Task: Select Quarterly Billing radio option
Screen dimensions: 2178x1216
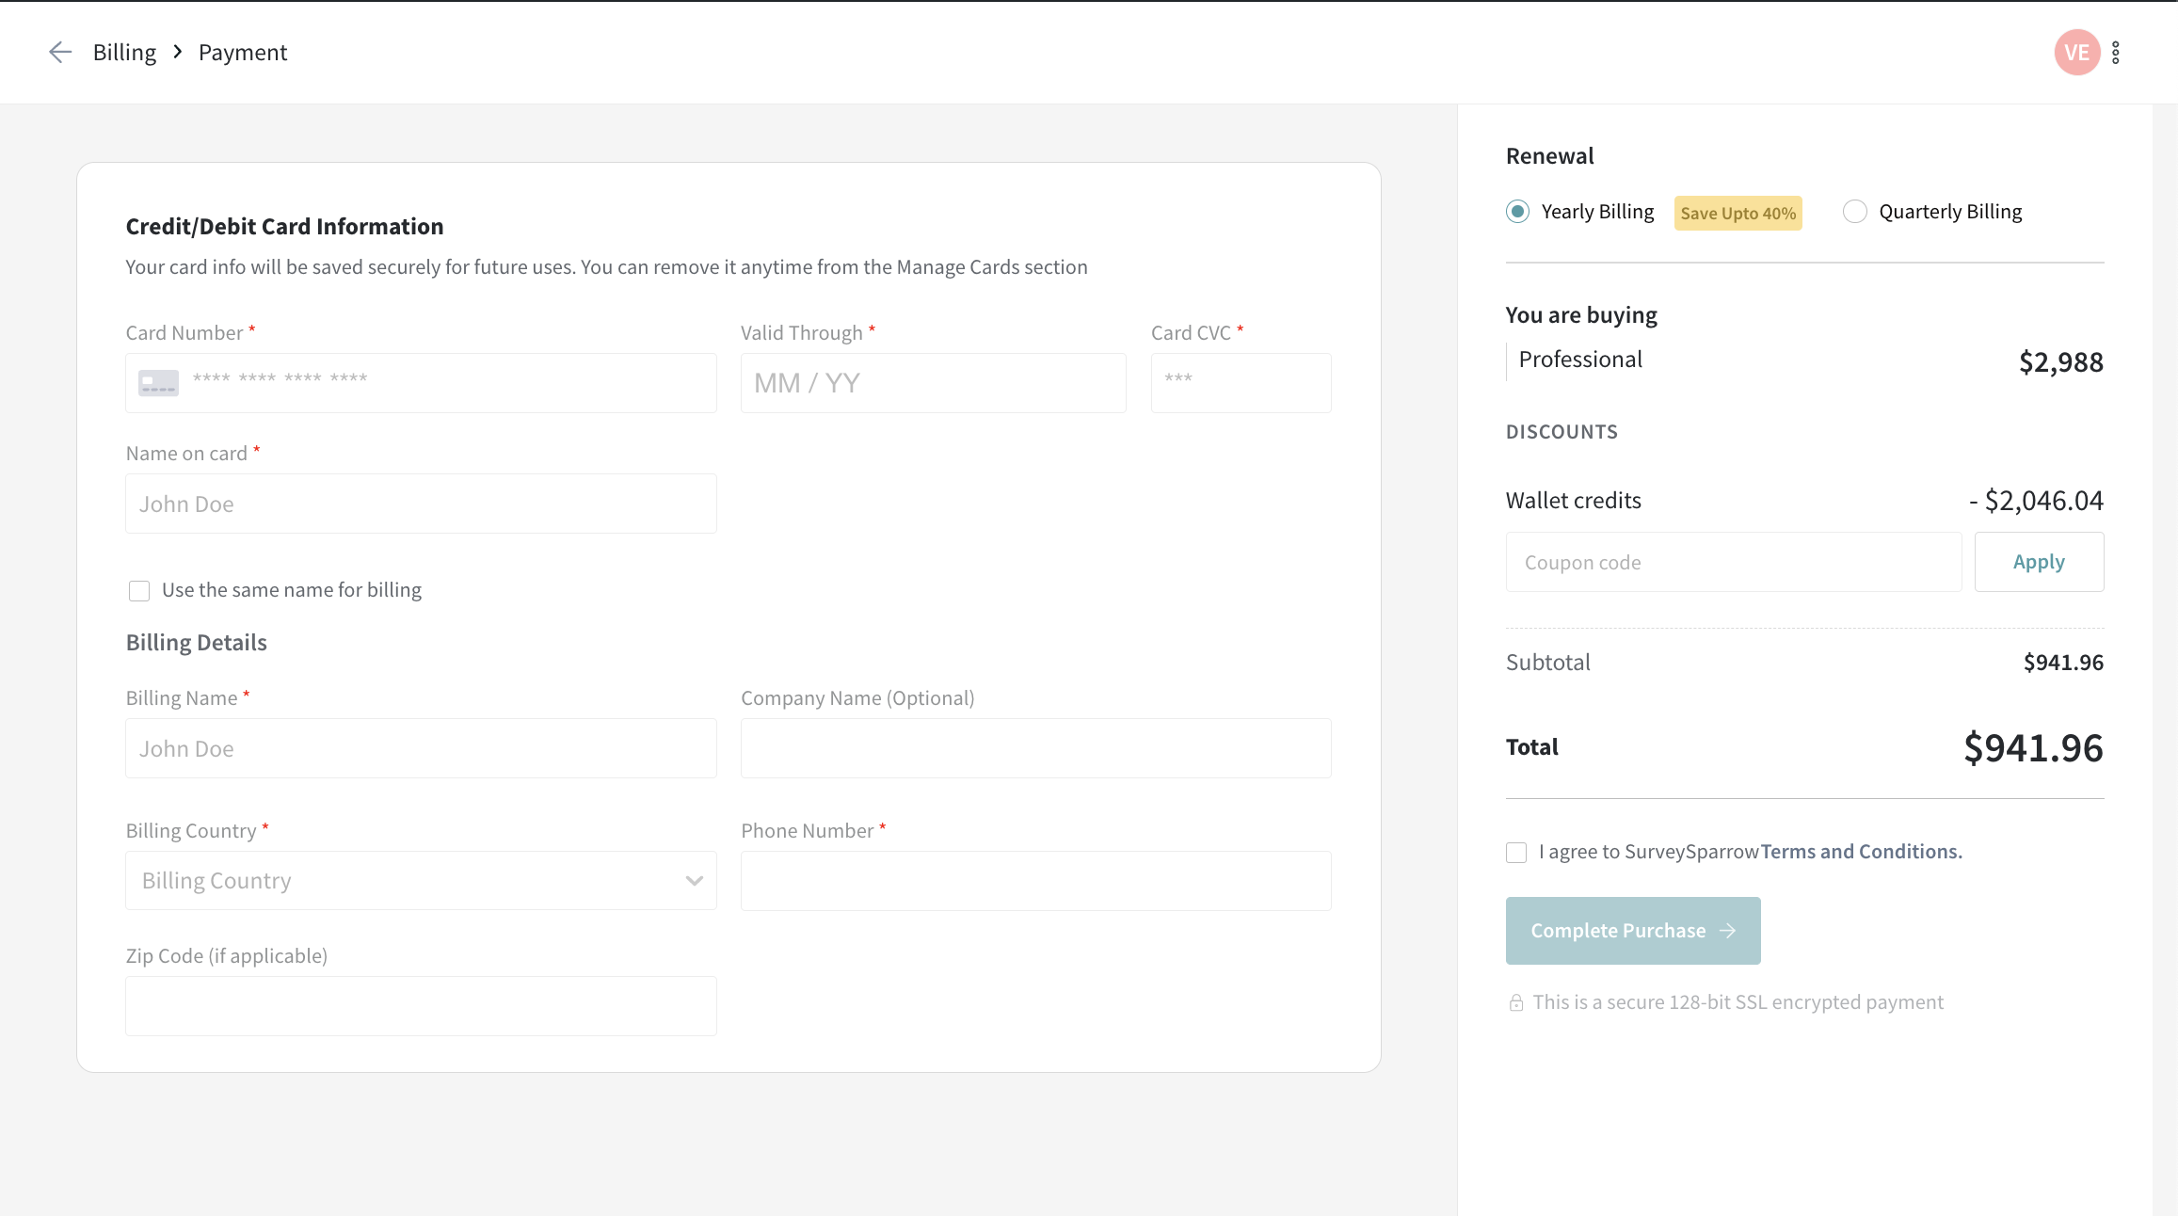Action: pyautogui.click(x=1854, y=212)
